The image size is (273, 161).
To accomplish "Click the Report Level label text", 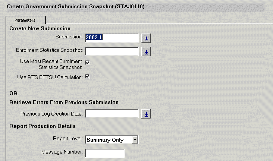I will (68, 138).
